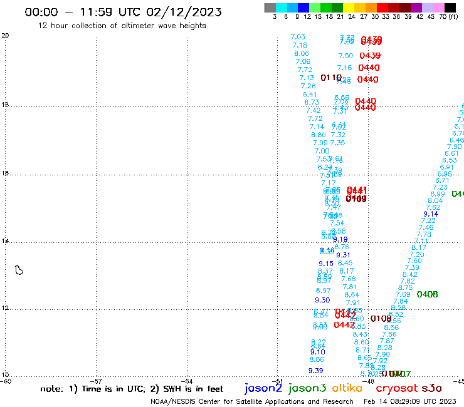
Task: Click the 7.00 wave height value
Action: (x=322, y=151)
